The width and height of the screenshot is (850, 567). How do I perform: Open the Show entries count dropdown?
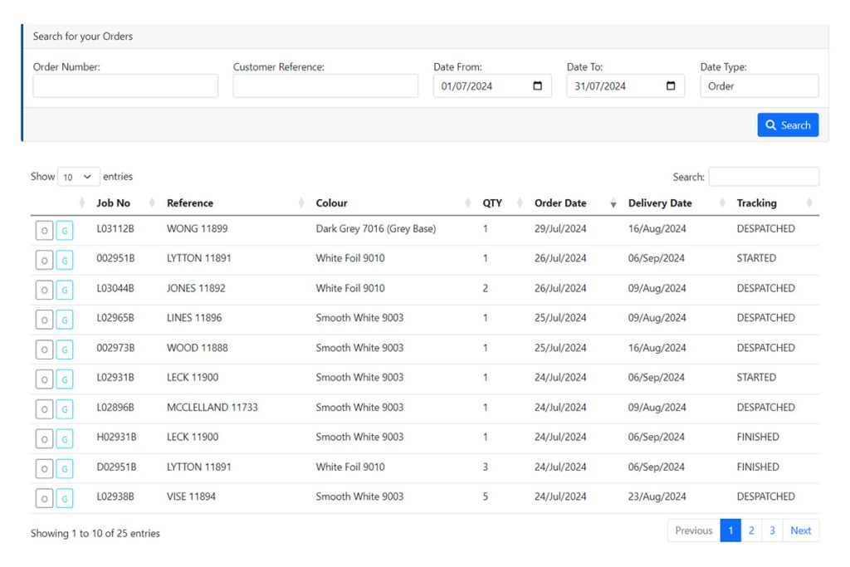tap(79, 177)
